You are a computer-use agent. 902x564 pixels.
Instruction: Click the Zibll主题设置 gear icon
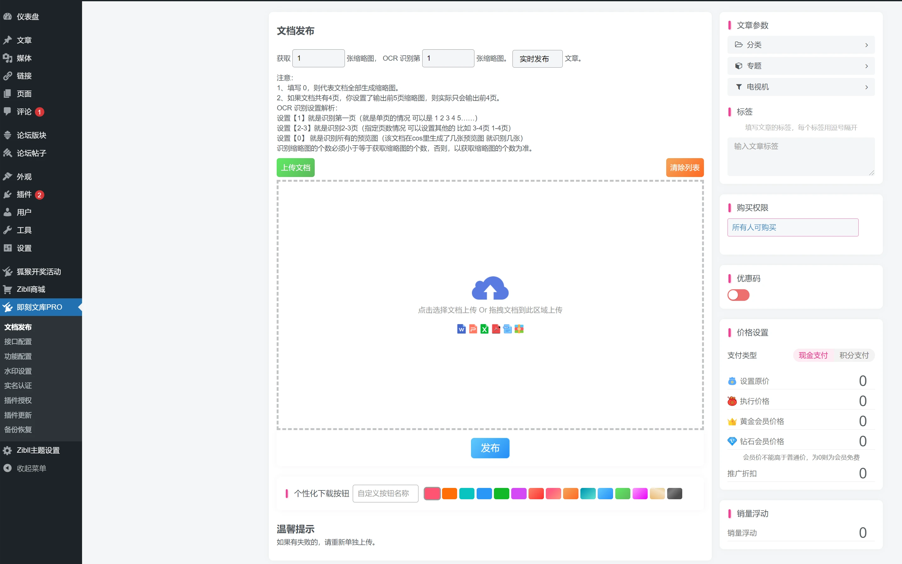[8, 450]
